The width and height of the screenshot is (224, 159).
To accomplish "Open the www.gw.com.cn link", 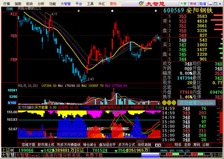I will click(175, 150).
